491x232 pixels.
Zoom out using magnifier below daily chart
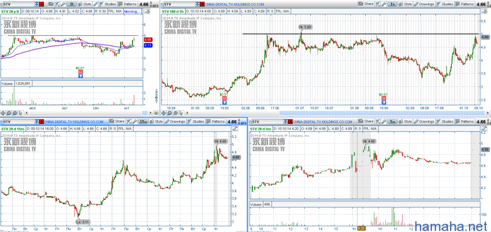click(x=15, y=113)
